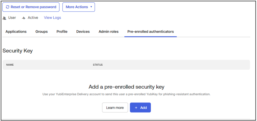257x121 pixels.
Task: Select Pre-enrolled authenticators tab
Action: (151, 32)
